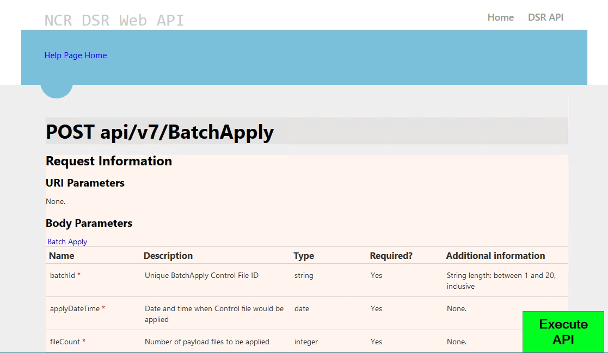Click the 'integer' type cell
This screenshot has width=608, height=353.
(306, 342)
